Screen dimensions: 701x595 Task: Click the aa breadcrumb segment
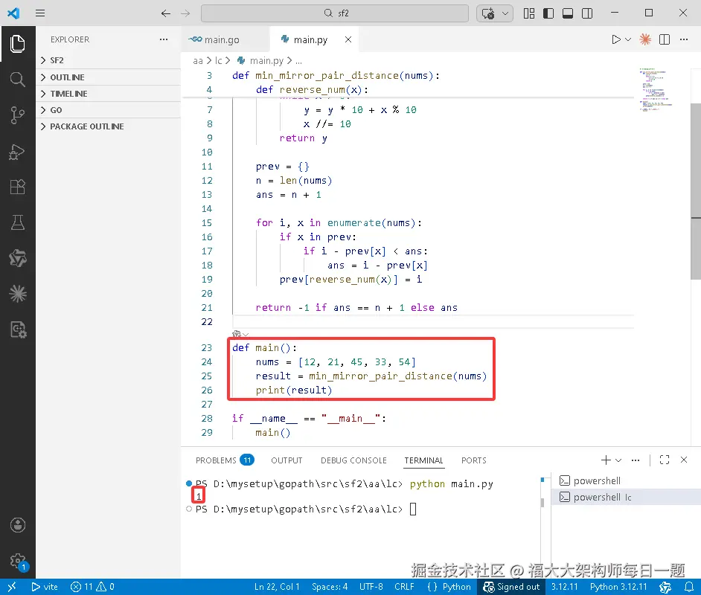click(x=198, y=61)
